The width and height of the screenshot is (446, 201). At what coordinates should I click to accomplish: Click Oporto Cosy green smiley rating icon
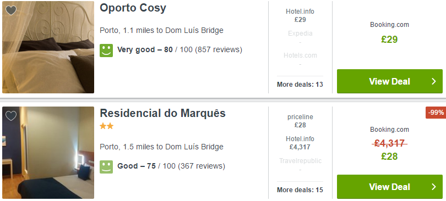point(106,50)
